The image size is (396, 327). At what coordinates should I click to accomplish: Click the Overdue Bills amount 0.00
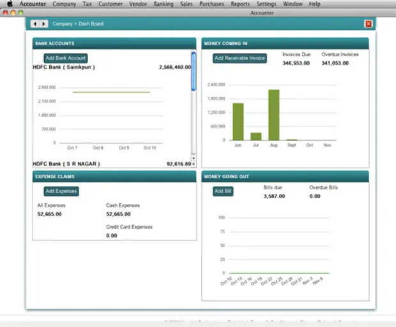click(x=315, y=196)
